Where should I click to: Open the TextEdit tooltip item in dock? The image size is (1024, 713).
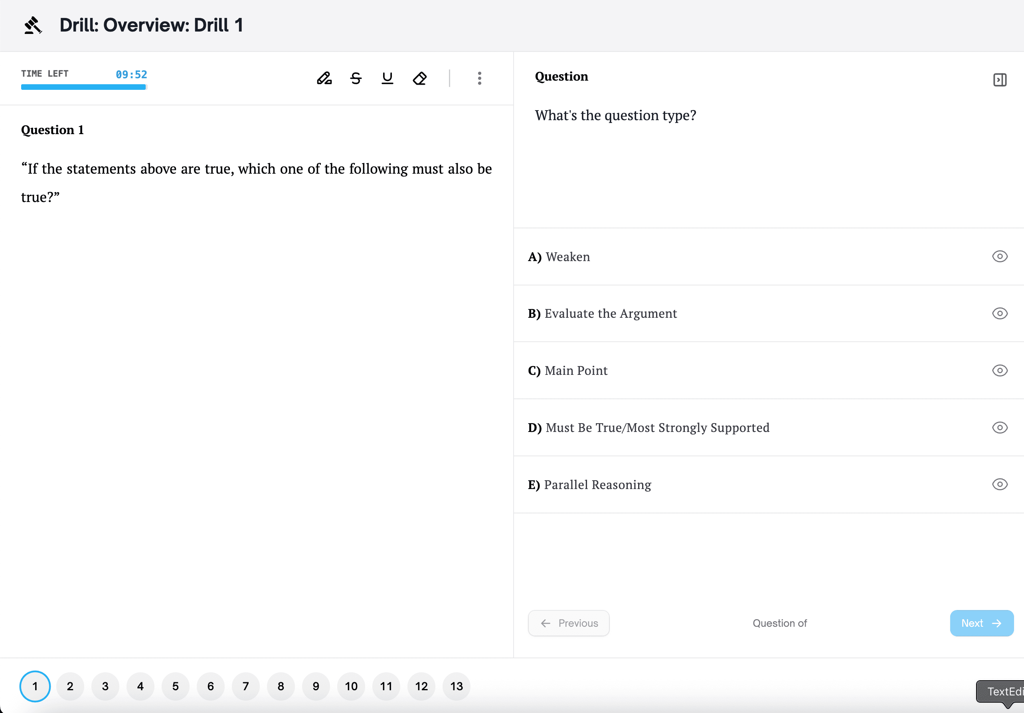tap(1004, 691)
